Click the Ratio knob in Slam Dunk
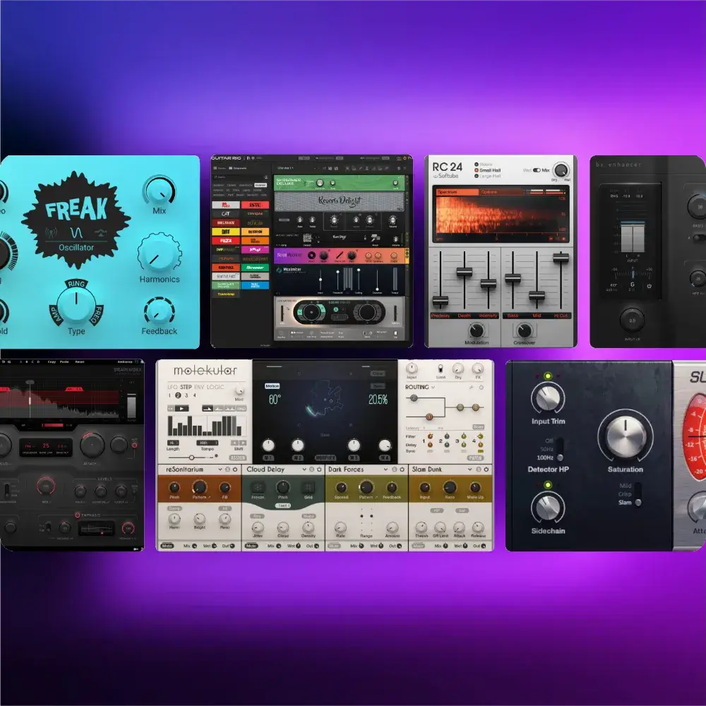The height and width of the screenshot is (706, 706). pyautogui.click(x=450, y=486)
